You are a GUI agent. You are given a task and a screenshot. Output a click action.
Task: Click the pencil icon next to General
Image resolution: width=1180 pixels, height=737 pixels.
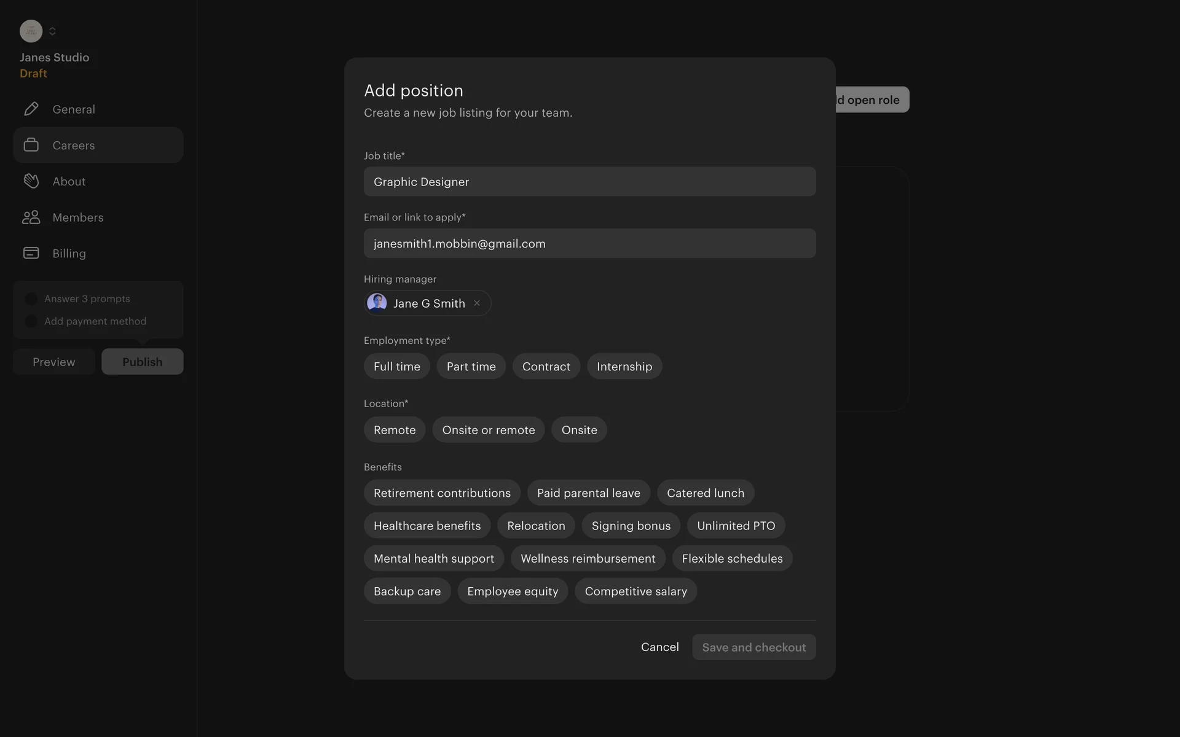point(31,109)
